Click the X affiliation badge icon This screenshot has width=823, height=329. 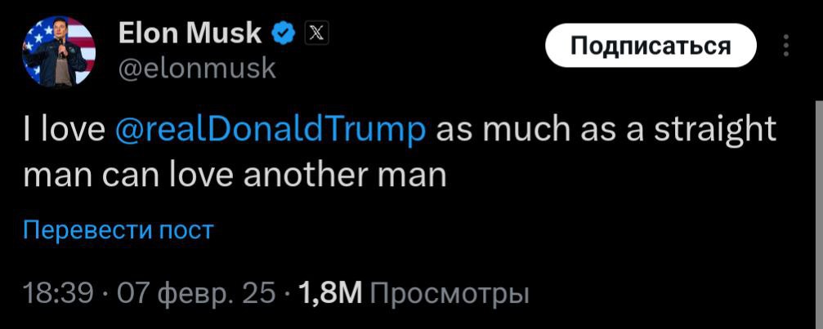point(316,34)
